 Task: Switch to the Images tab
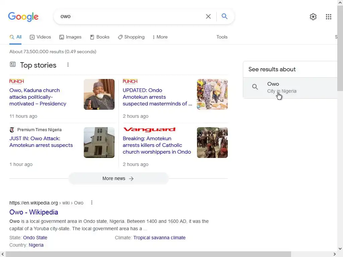pyautogui.click(x=70, y=37)
